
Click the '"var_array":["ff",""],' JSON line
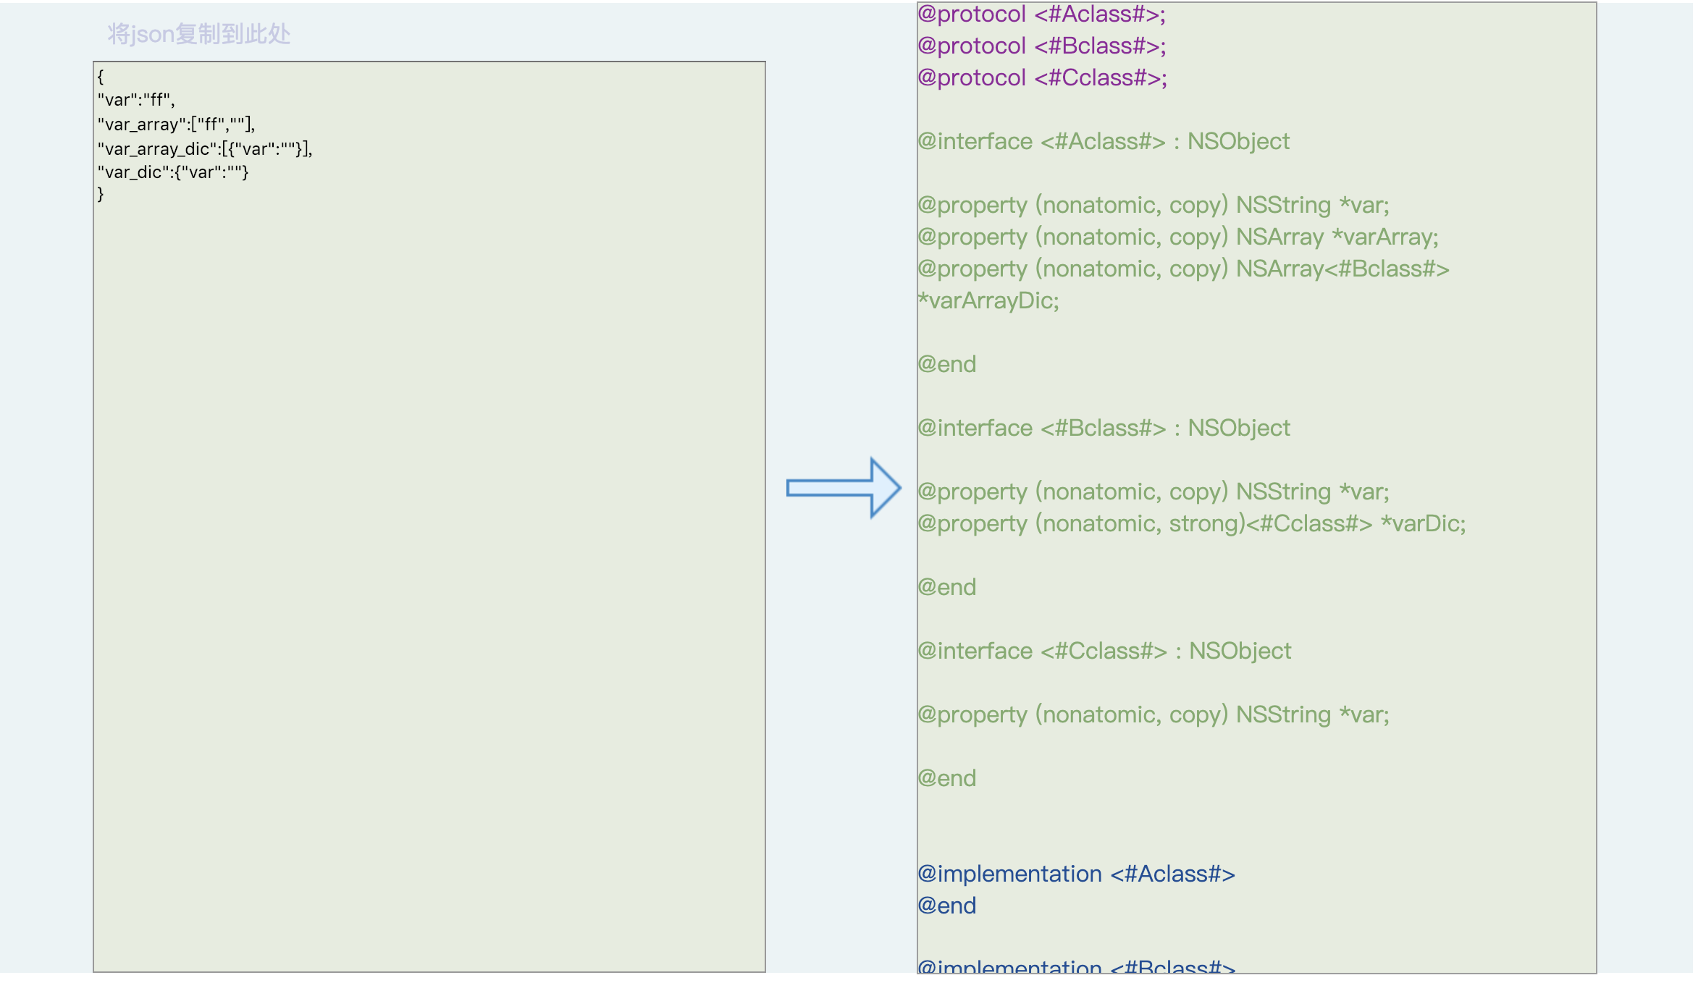click(176, 125)
